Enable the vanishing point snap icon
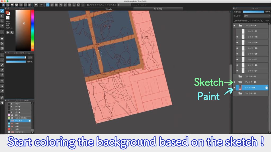This screenshot has height=152, width=271. click(61, 5)
